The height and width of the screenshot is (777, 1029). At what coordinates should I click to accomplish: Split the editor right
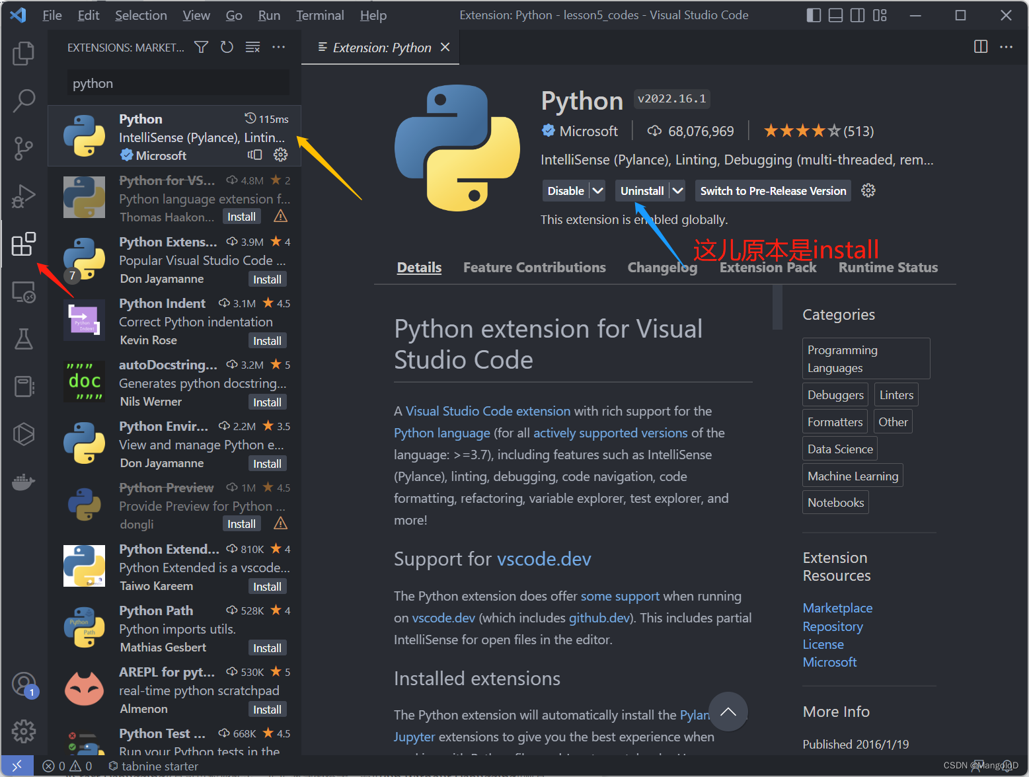tap(981, 47)
